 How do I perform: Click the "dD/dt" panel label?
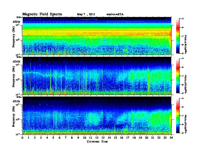16,61
